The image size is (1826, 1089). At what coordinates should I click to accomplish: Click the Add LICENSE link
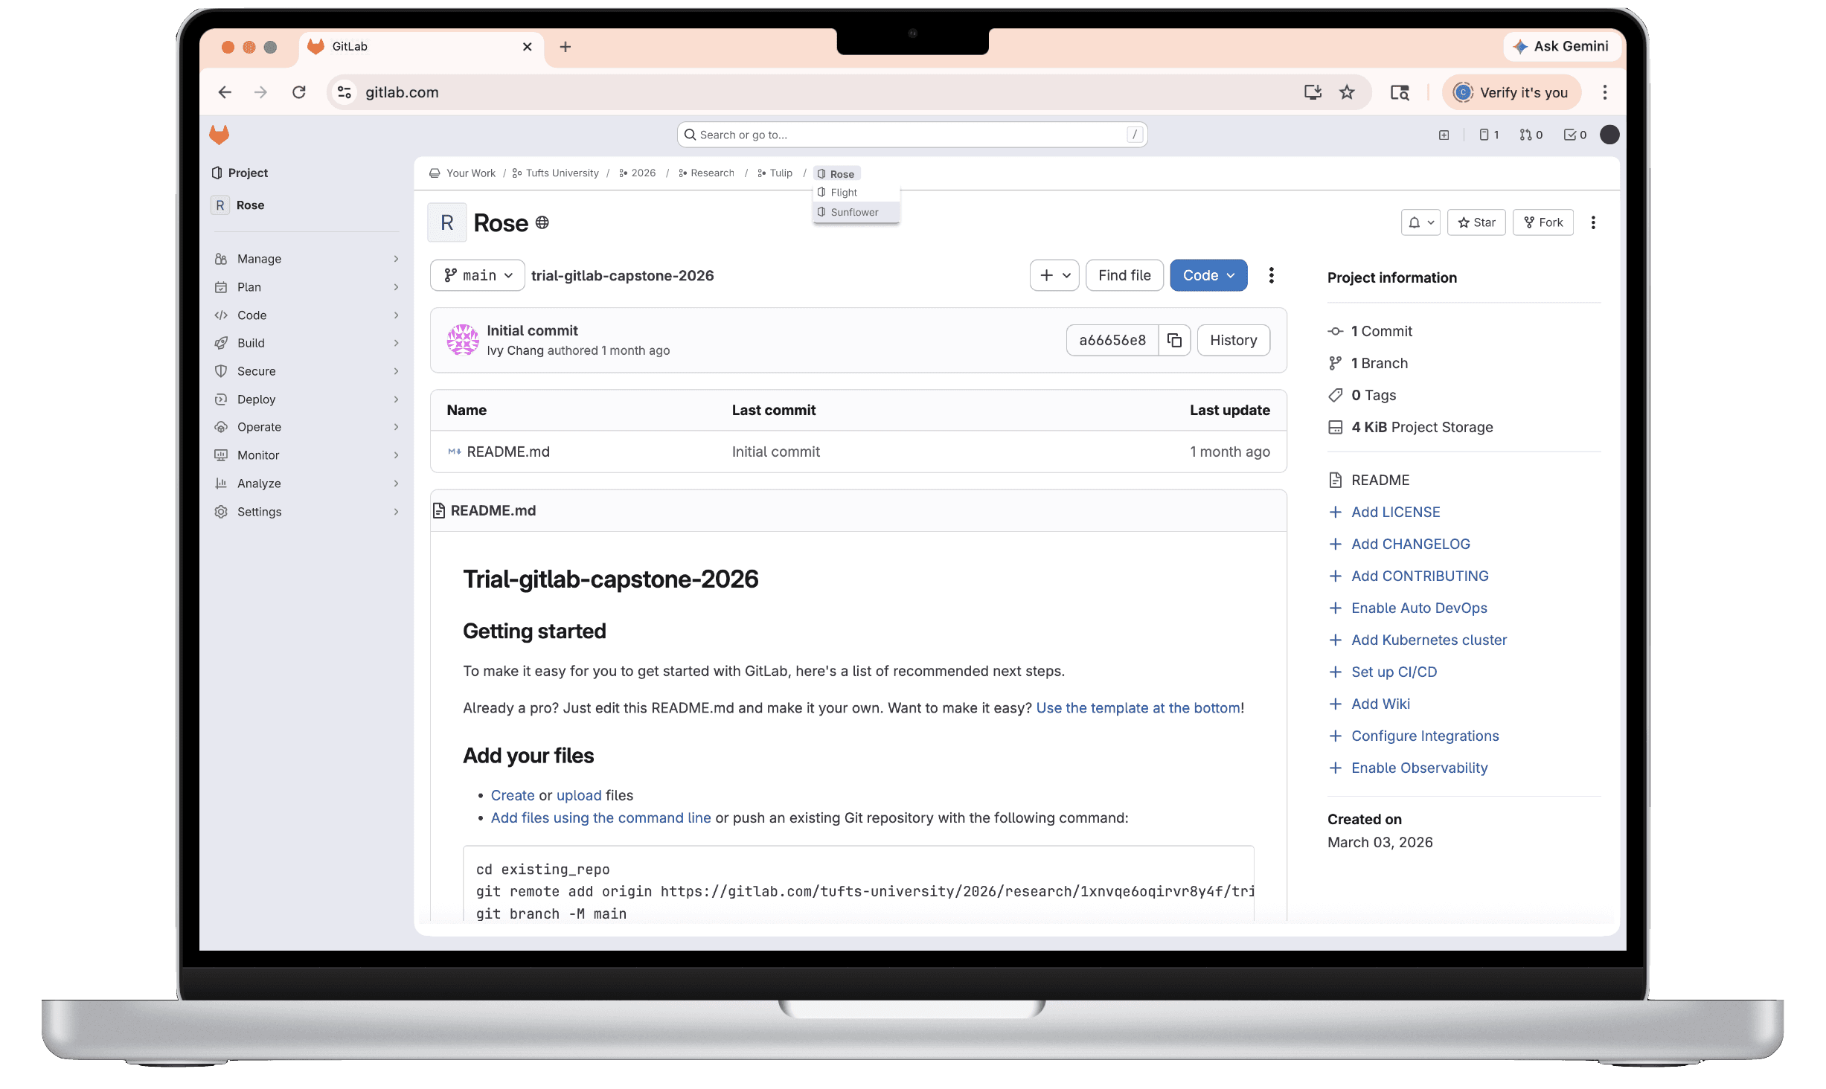tap(1395, 512)
